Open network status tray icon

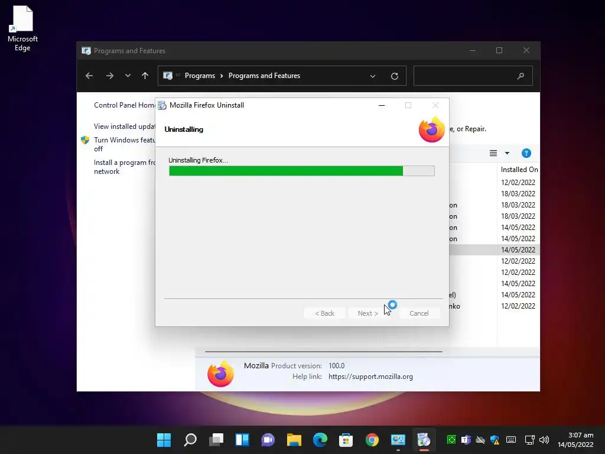pos(530,440)
